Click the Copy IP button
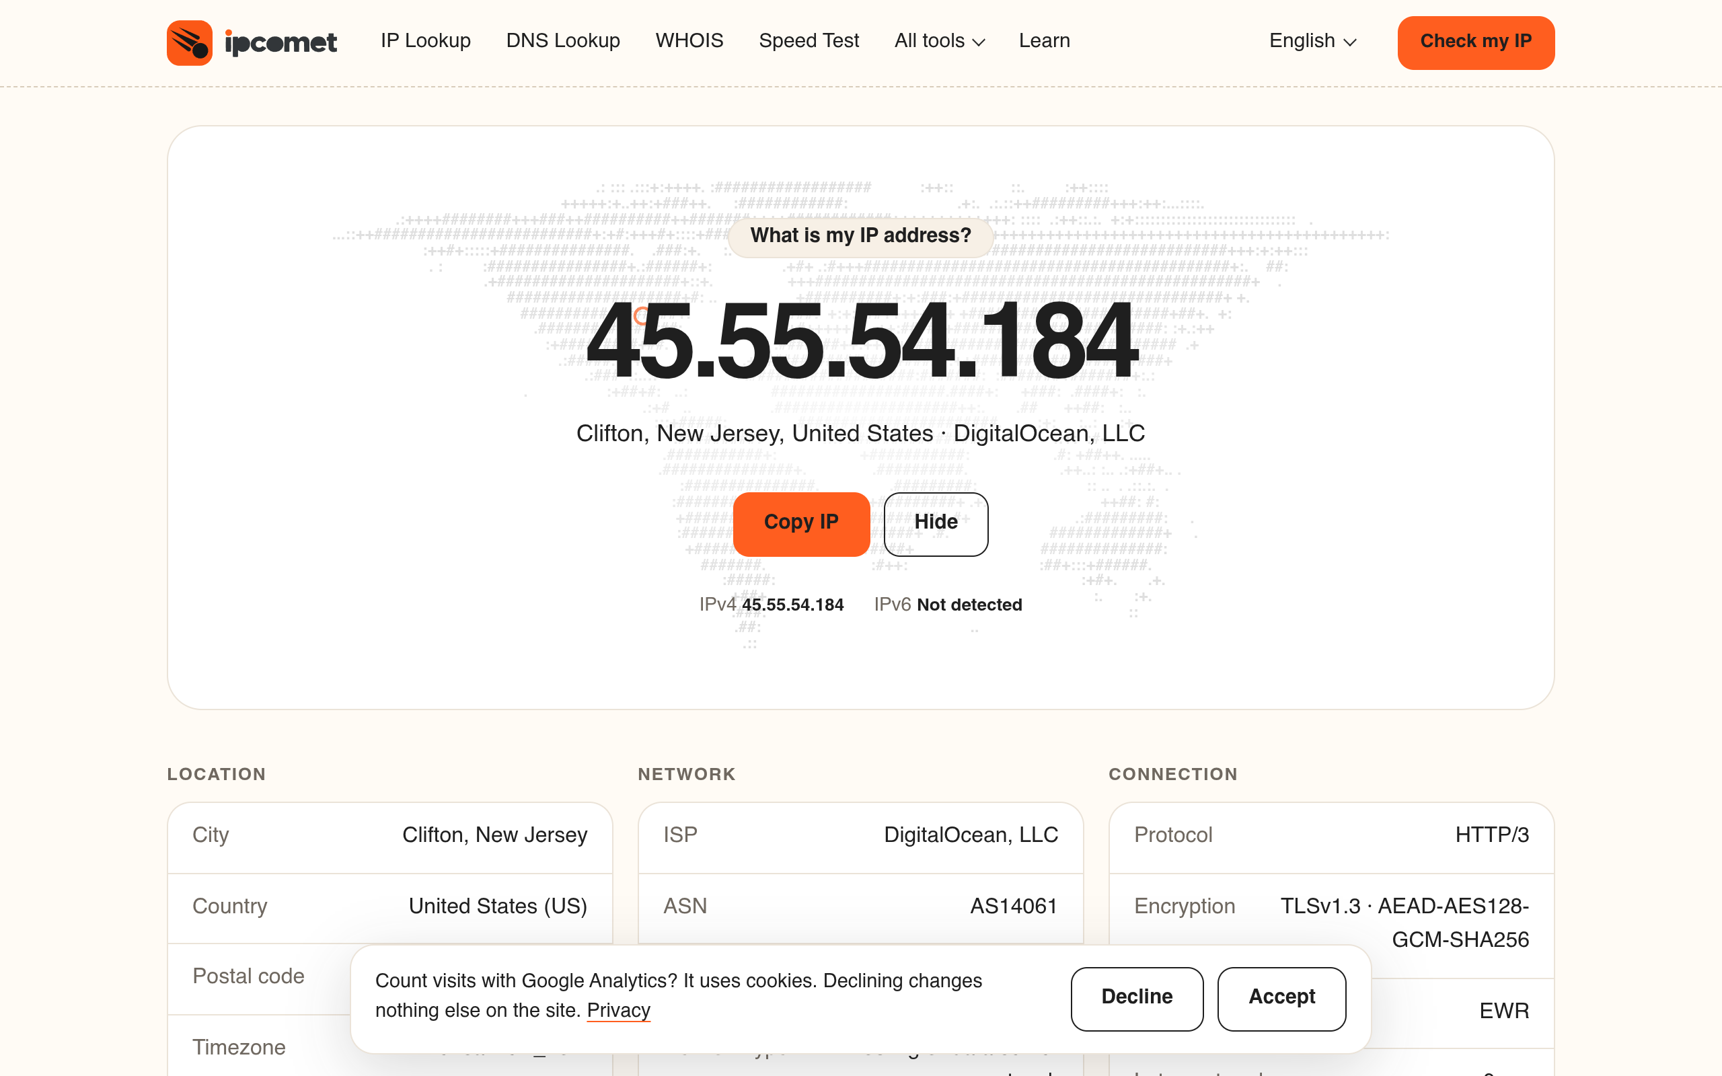This screenshot has height=1076, width=1722. click(801, 524)
